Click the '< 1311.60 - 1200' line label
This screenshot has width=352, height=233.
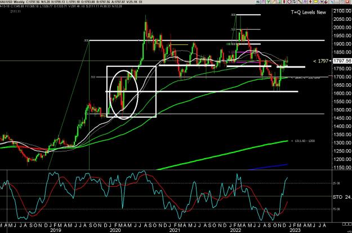(303, 141)
